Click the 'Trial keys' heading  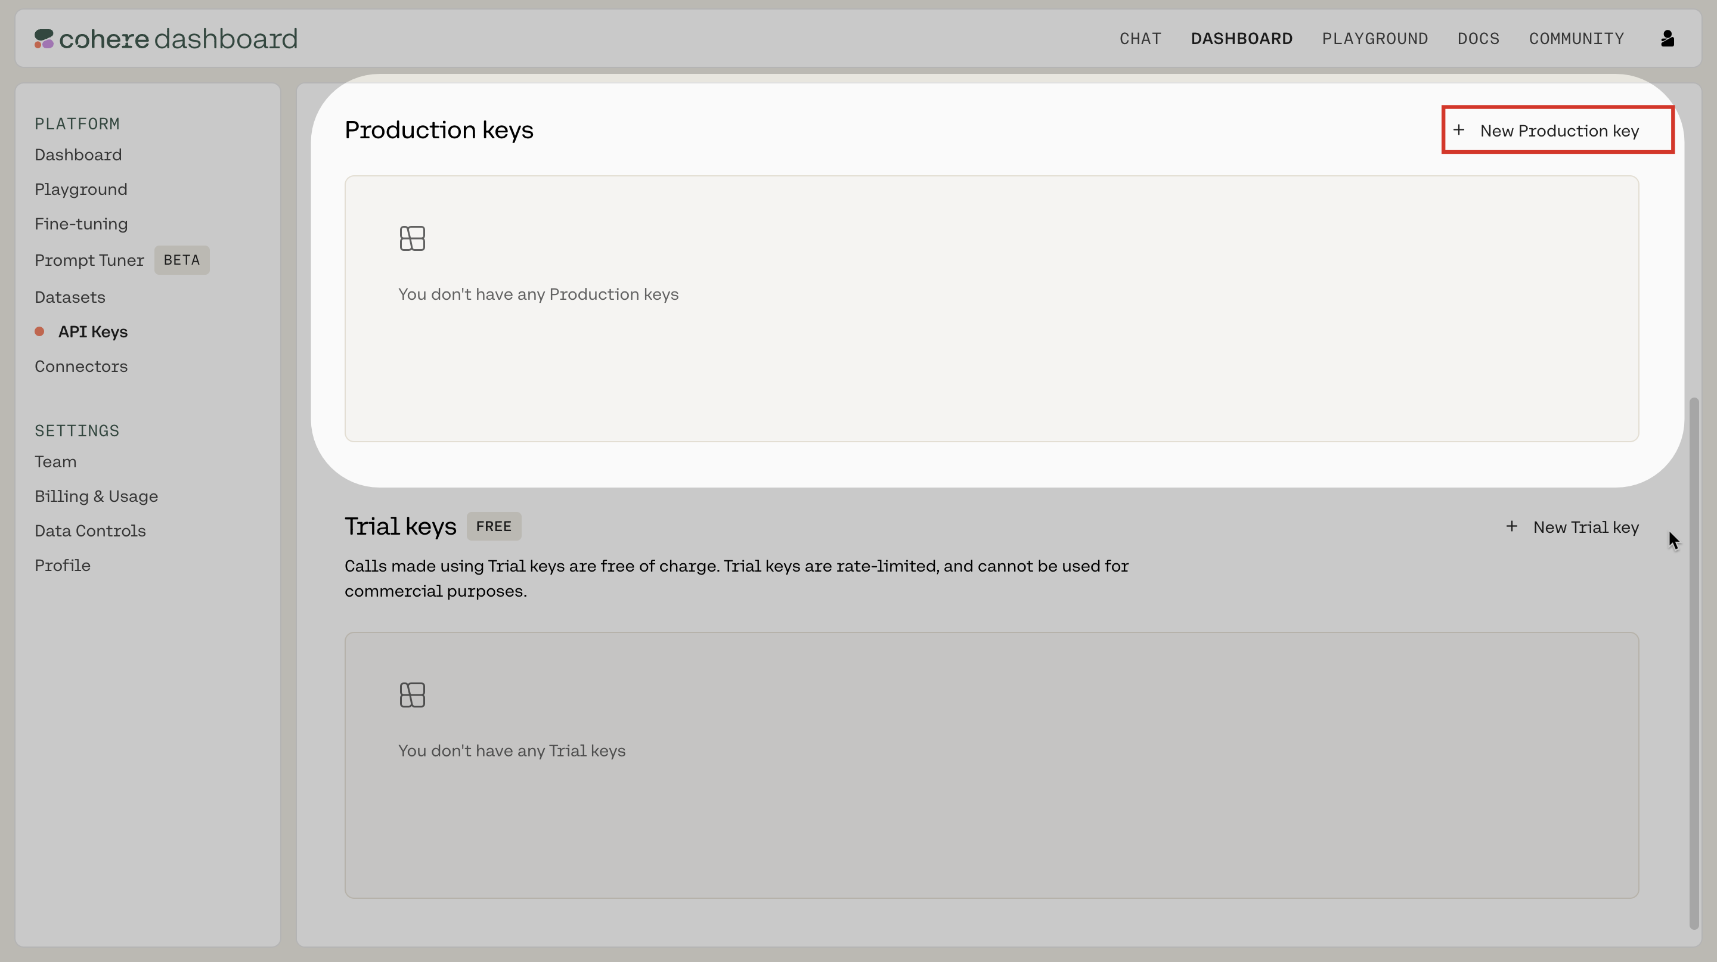pyautogui.click(x=400, y=526)
